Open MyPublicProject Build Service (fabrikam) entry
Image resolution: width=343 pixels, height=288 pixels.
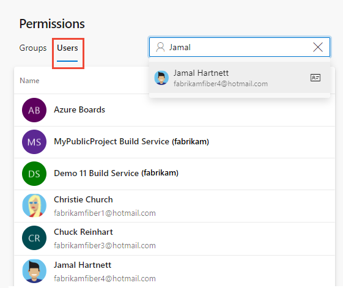174,142
